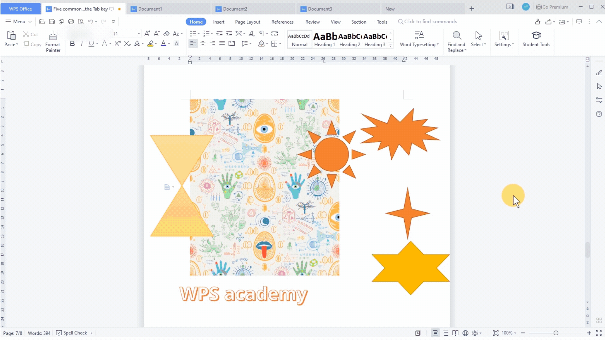The image size is (605, 340).
Task: Click the Format Painter brush icon
Action: point(53,35)
